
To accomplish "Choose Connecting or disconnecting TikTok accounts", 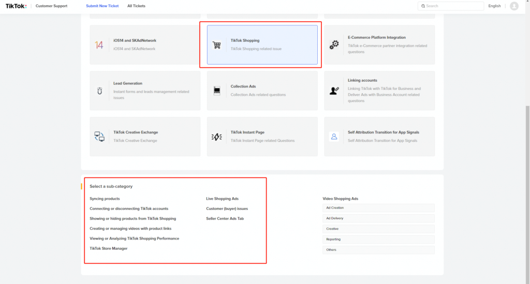I will pos(129,208).
